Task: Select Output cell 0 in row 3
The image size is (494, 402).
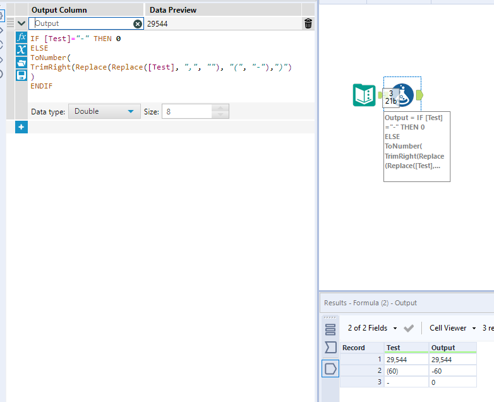Action: pyautogui.click(x=453, y=382)
